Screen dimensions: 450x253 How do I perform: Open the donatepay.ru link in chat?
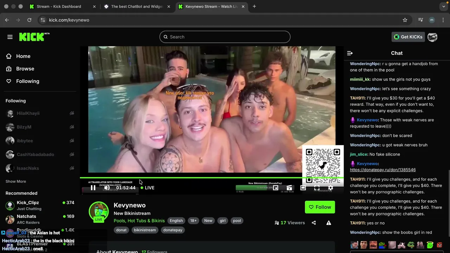tap(383, 170)
